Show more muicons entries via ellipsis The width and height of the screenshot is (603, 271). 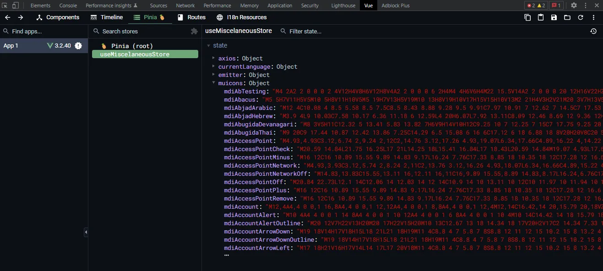(x=226, y=255)
